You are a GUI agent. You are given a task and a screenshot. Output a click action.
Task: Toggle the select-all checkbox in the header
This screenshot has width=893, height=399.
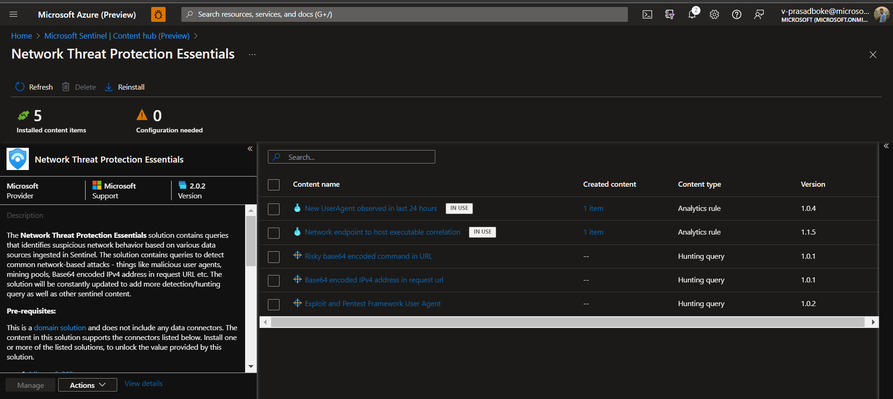(x=274, y=185)
